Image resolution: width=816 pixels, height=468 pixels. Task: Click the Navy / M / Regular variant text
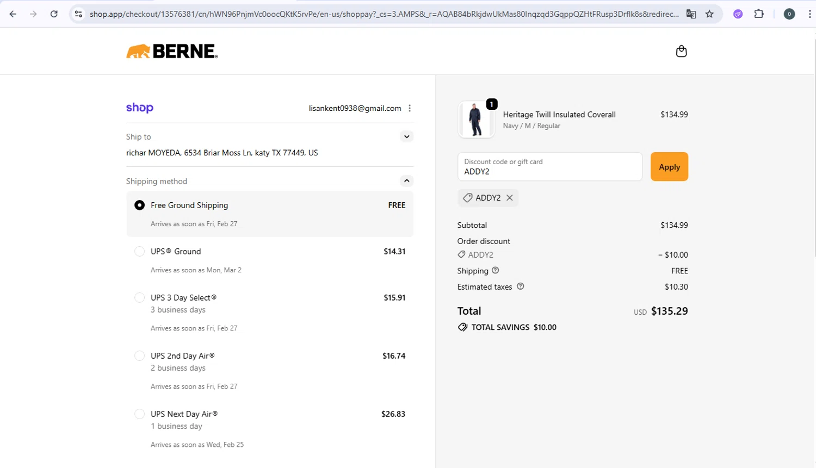coord(531,126)
